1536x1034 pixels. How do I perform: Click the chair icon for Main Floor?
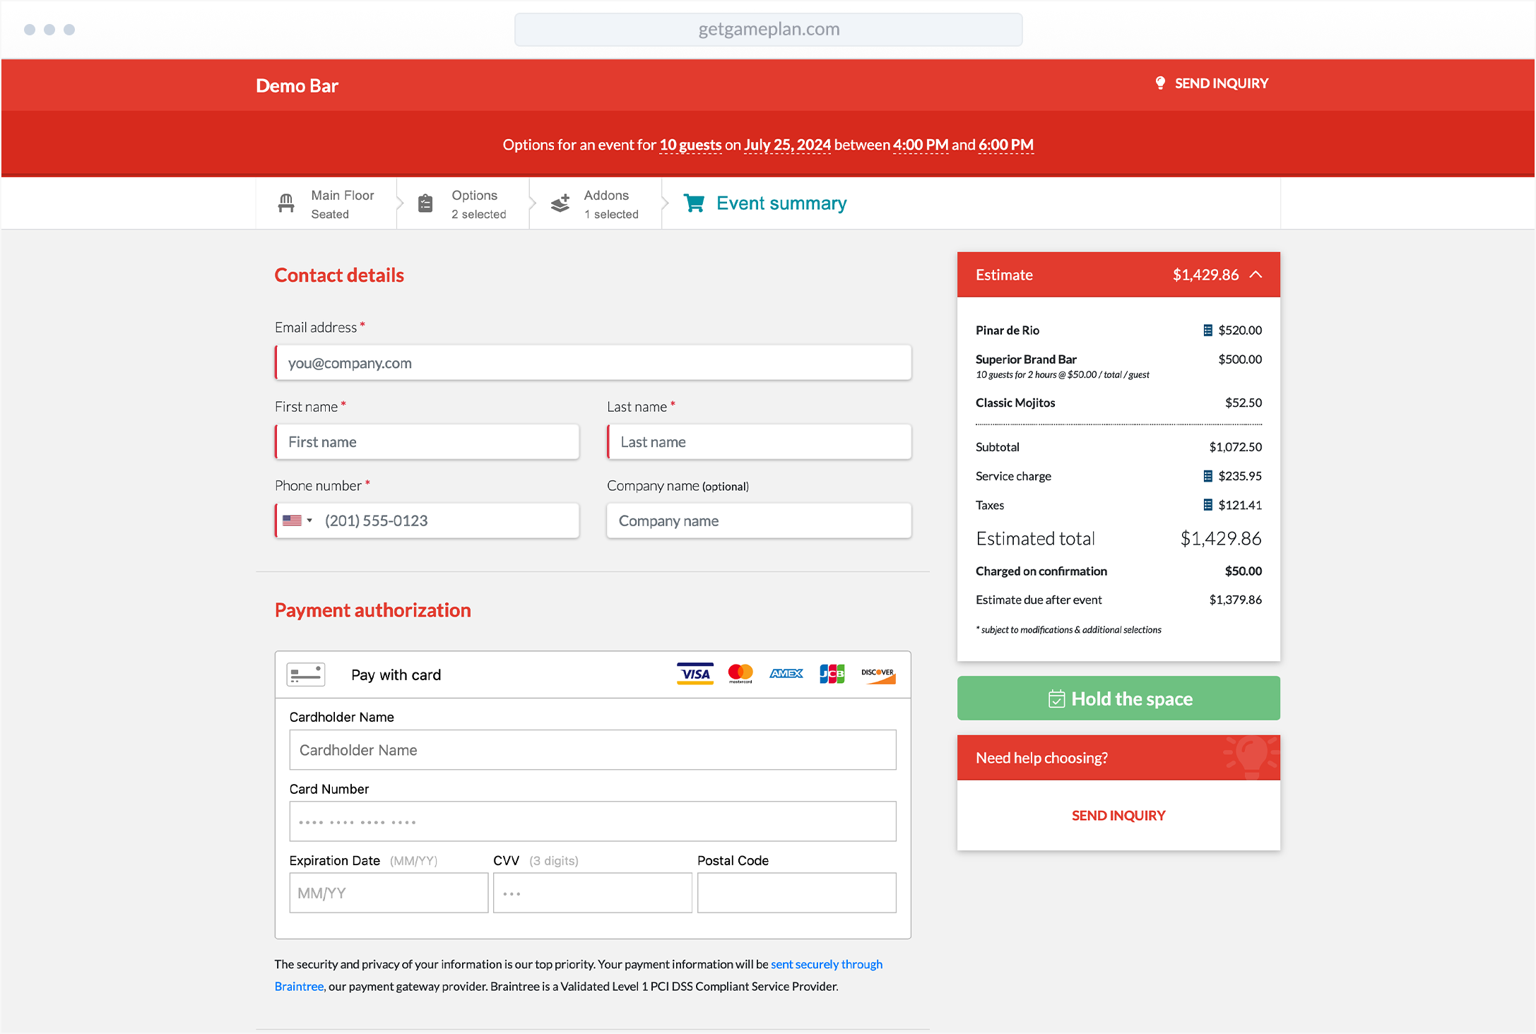coord(286,203)
